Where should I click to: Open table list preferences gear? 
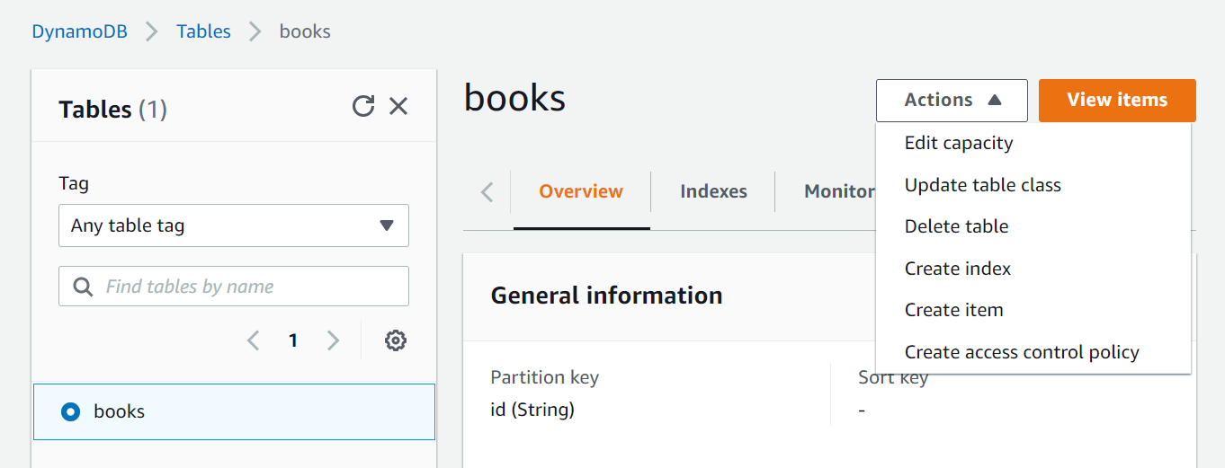tap(396, 340)
